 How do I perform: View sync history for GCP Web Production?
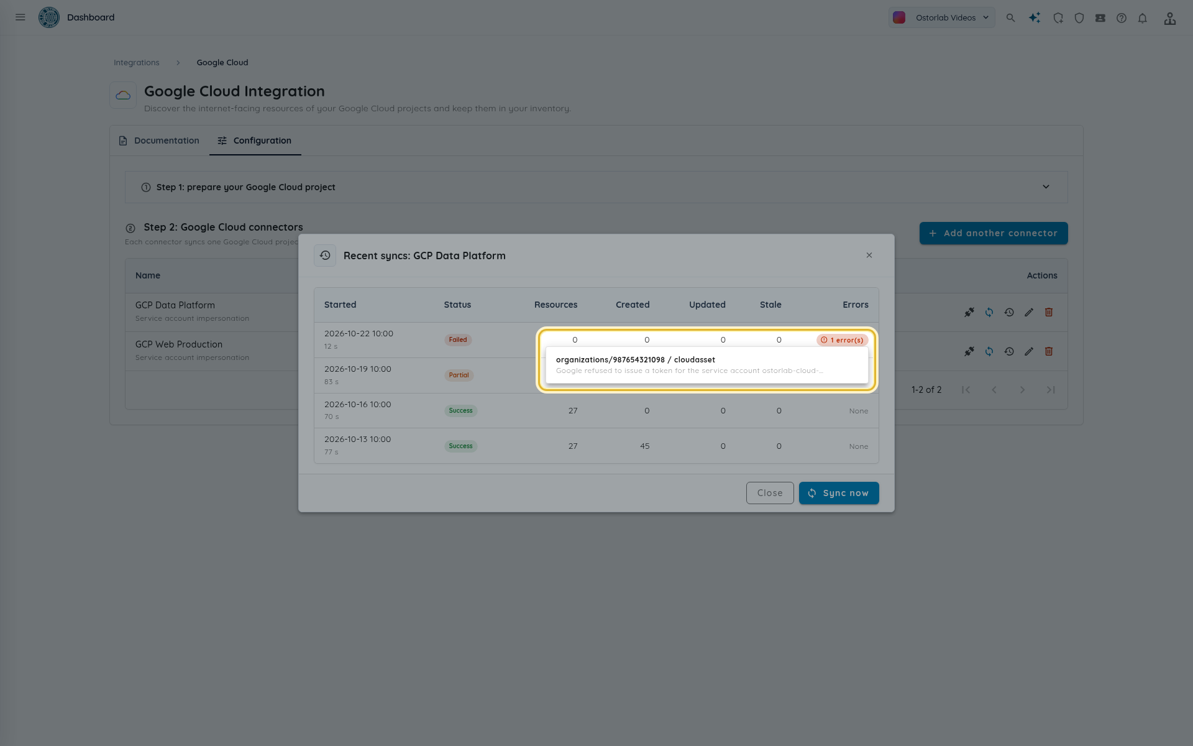pyautogui.click(x=1009, y=351)
